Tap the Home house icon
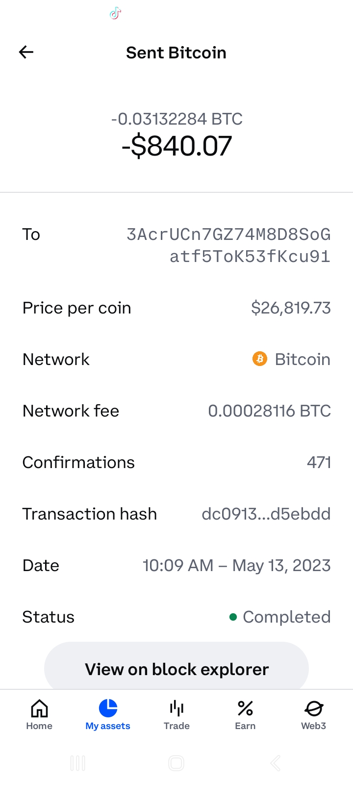 (39, 708)
